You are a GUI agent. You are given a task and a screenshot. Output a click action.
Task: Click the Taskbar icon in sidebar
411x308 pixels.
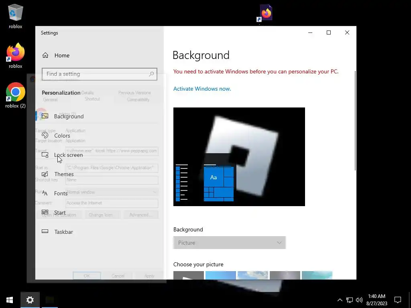point(45,231)
